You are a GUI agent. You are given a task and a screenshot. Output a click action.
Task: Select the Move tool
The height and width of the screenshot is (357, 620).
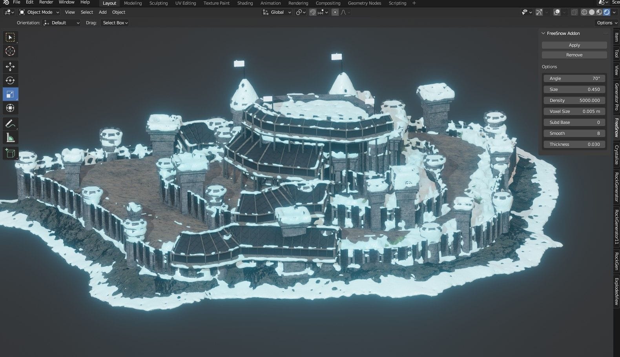point(10,67)
